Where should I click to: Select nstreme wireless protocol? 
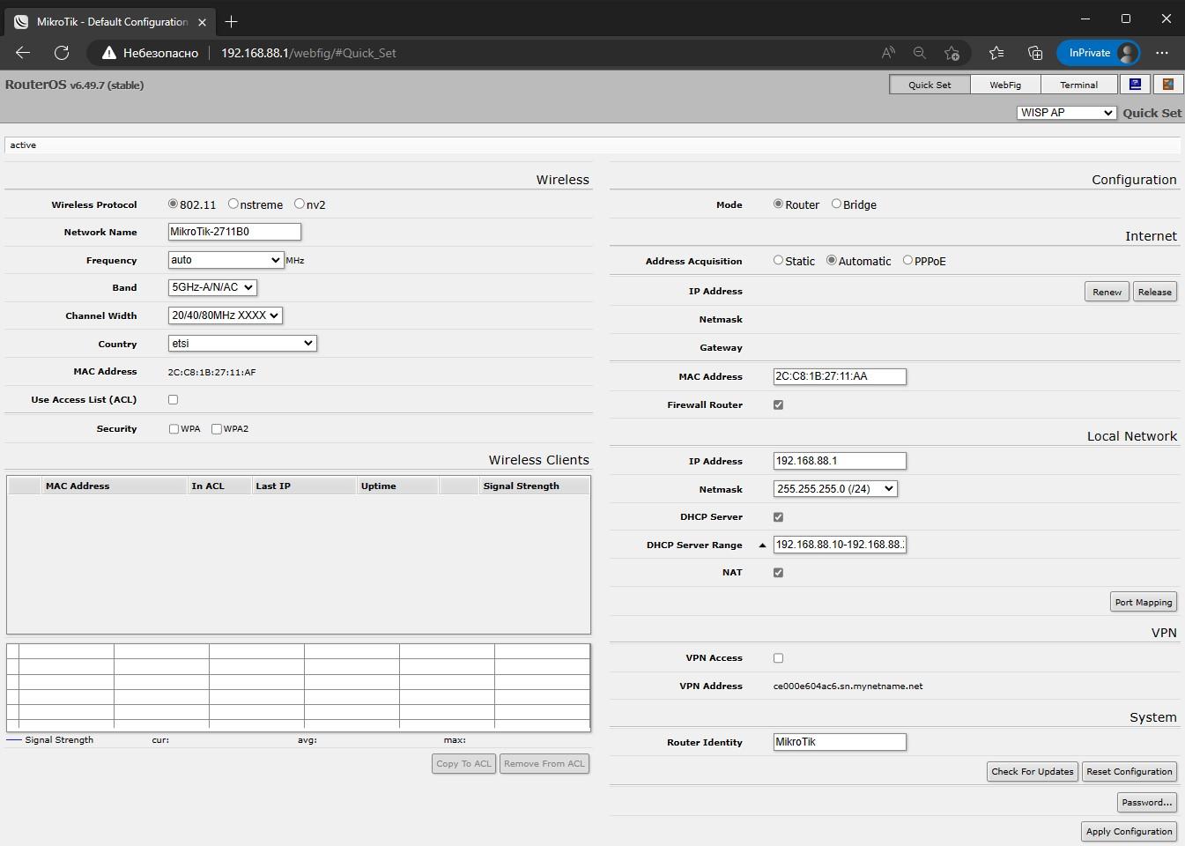[x=233, y=204]
